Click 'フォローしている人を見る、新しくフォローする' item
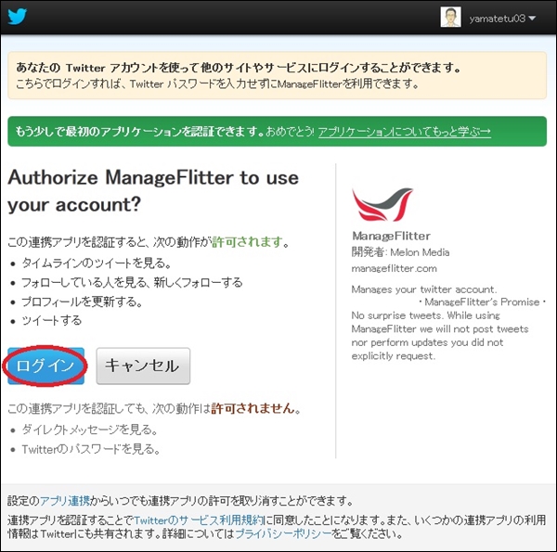The width and height of the screenshot is (557, 552). click(132, 283)
